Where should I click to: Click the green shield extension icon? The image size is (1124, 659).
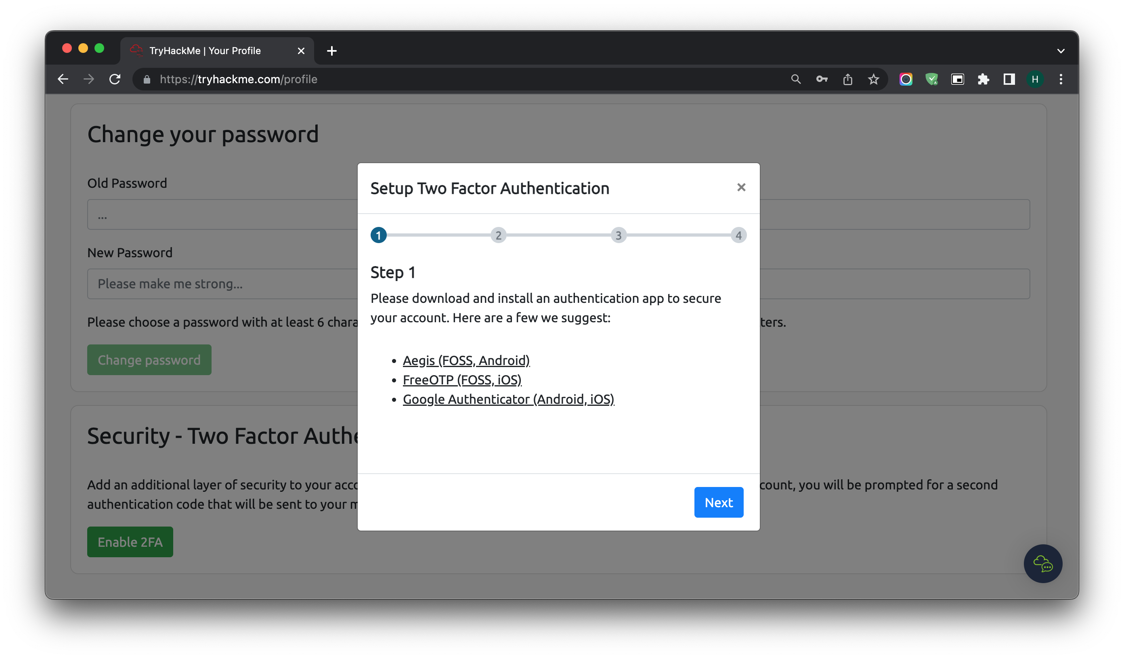click(x=932, y=79)
